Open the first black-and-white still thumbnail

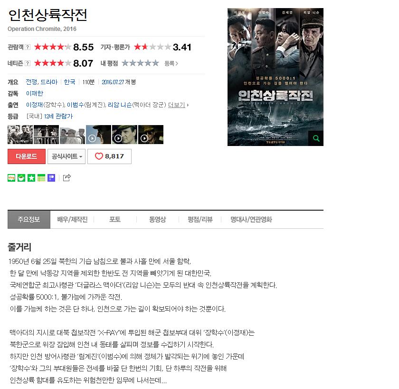[20, 135]
